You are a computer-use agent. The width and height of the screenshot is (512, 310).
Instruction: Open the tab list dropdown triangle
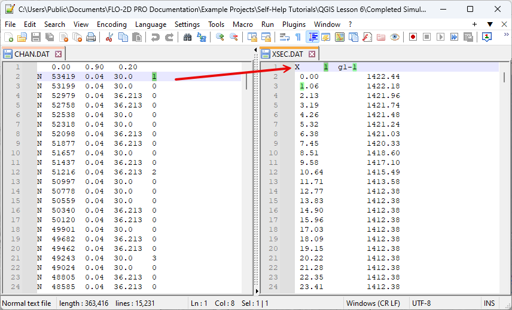click(x=489, y=24)
